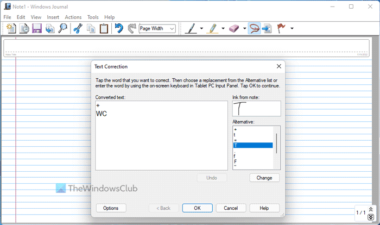Open the Edit menu
This screenshot has width=380, height=225.
pos(21,17)
